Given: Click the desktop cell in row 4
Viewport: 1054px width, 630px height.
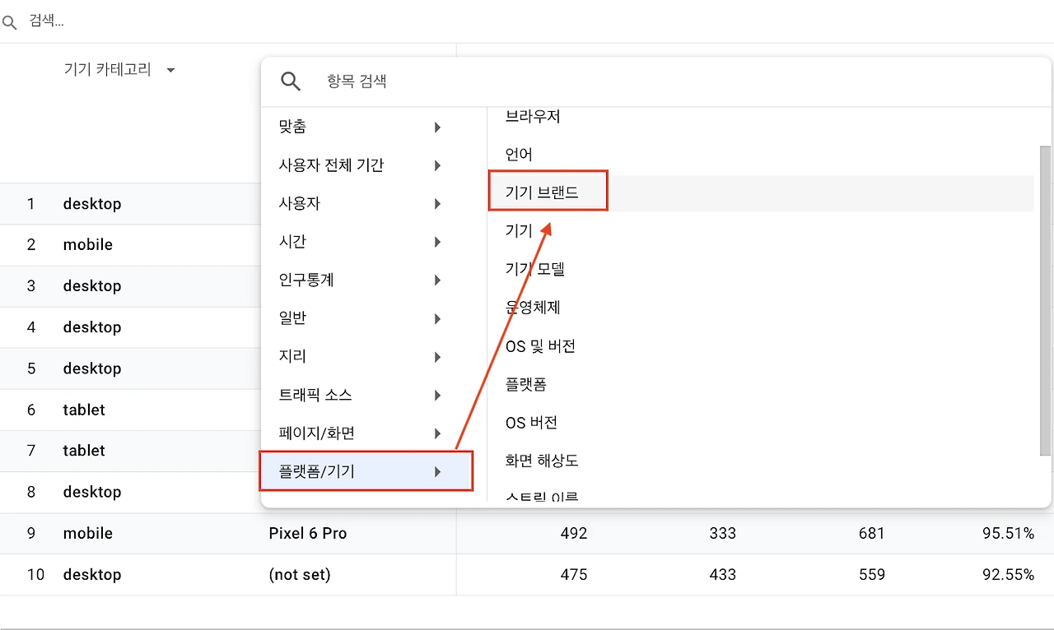Looking at the screenshot, I should tap(92, 327).
